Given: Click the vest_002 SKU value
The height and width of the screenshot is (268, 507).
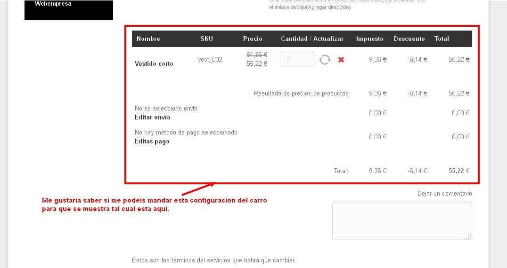Looking at the screenshot, I should (x=210, y=59).
